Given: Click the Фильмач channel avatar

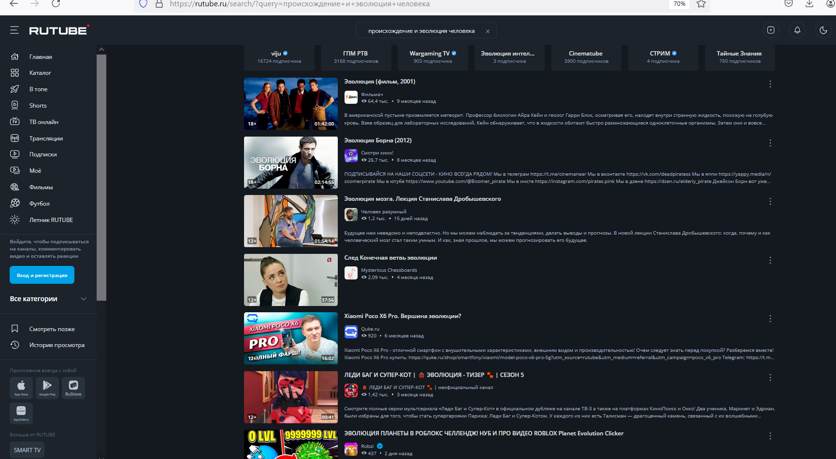Looking at the screenshot, I should (351, 97).
